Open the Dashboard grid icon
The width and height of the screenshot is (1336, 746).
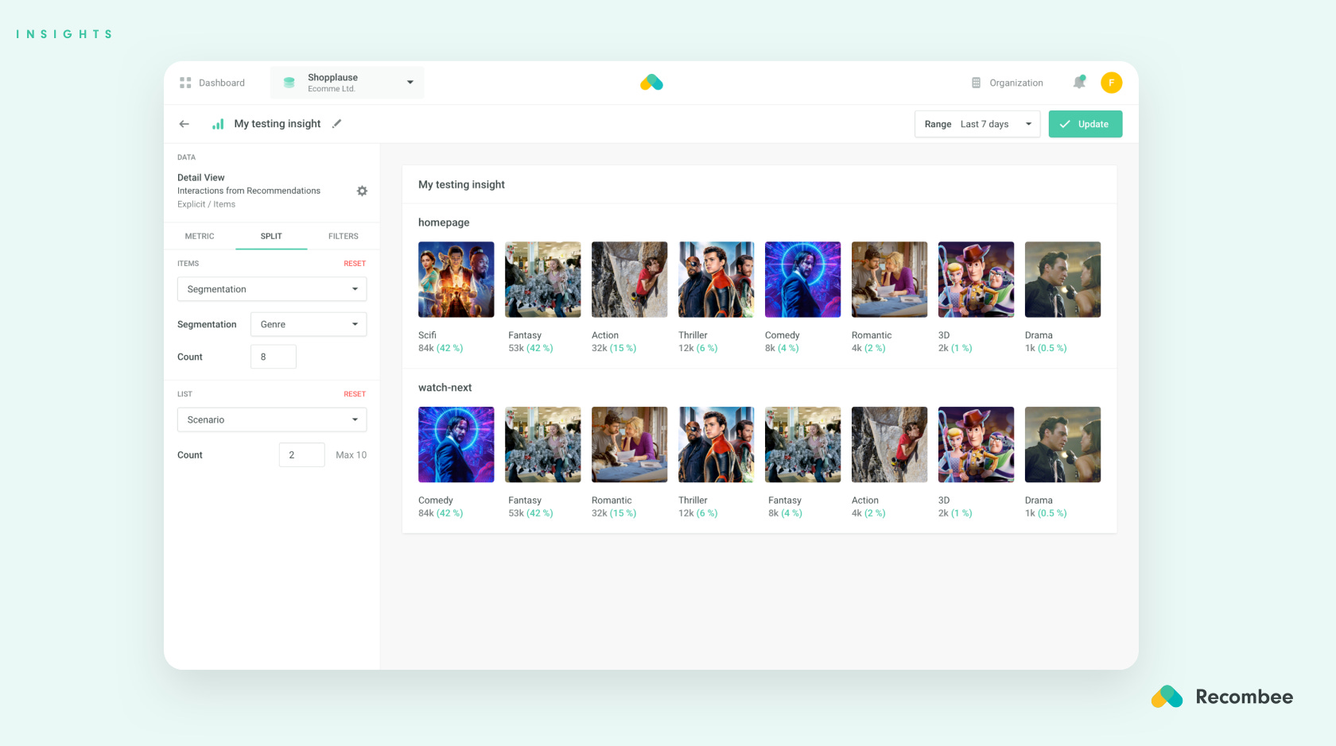pos(185,83)
